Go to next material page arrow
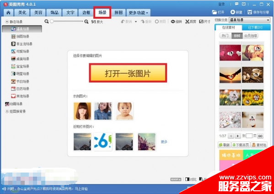274x194 pixels. coord(237,136)
